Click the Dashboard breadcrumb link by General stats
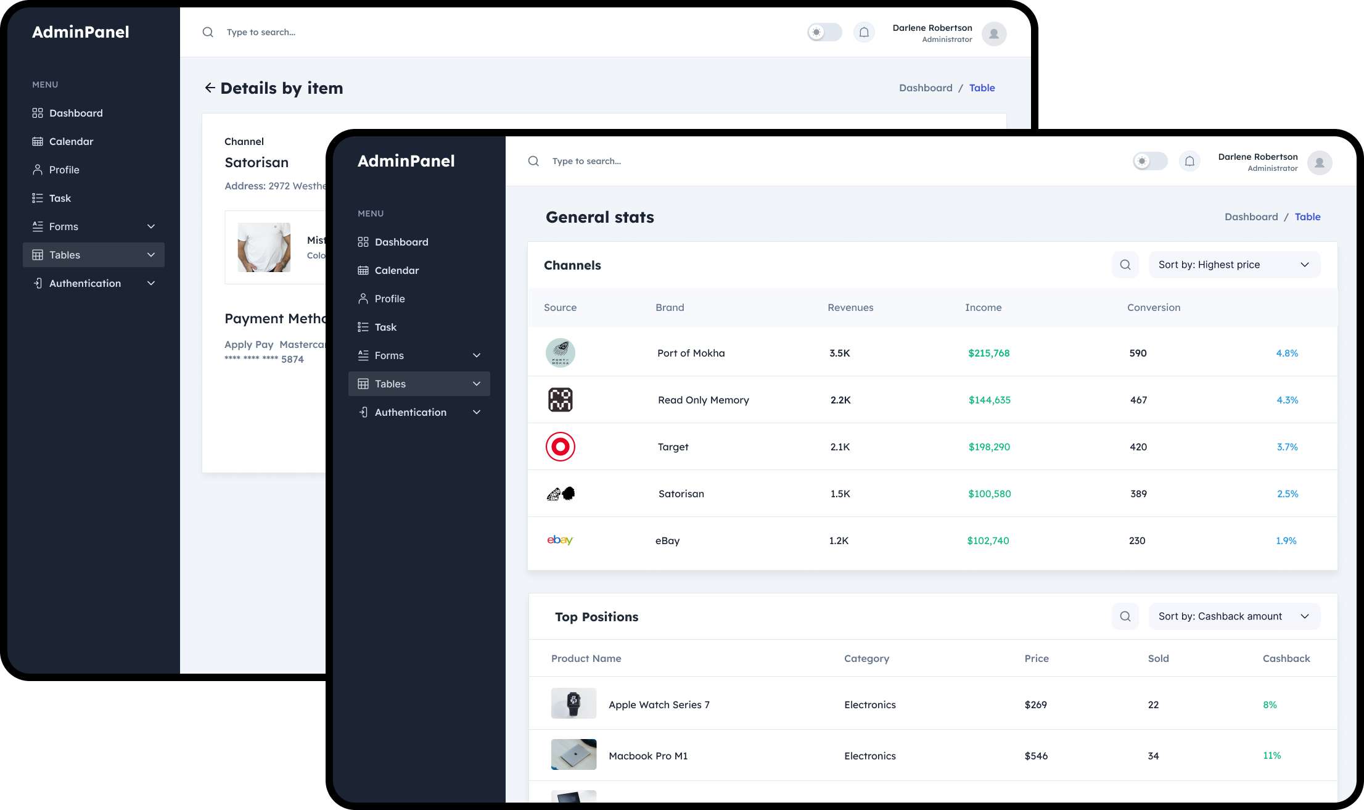 [x=1251, y=217]
